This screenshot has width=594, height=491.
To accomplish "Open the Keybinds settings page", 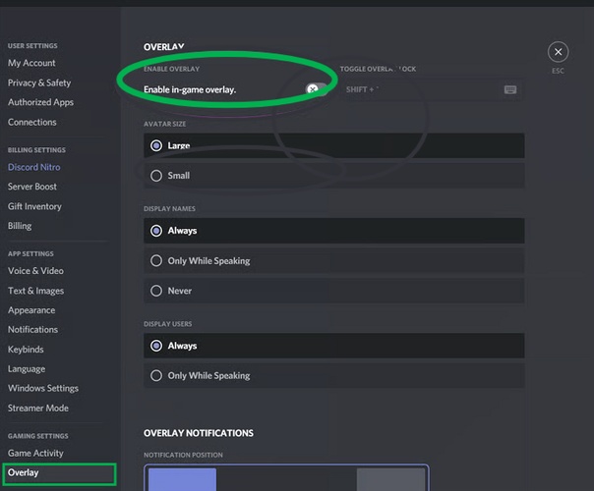I will [27, 350].
